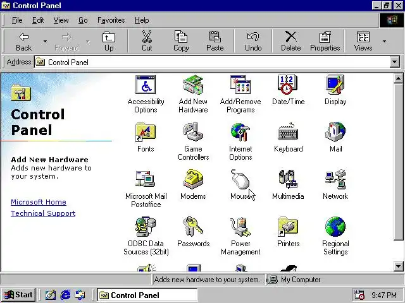Image resolution: width=405 pixels, height=303 pixels.
Task: Open the Fonts folder icon
Action: click(146, 132)
